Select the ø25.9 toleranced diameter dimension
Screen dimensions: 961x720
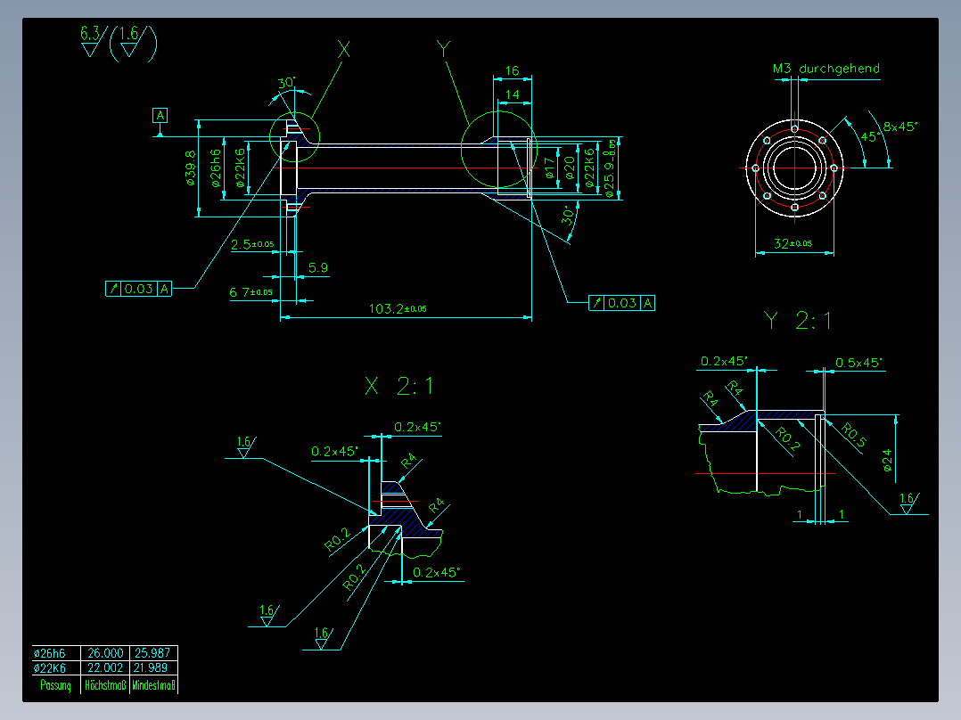609,168
